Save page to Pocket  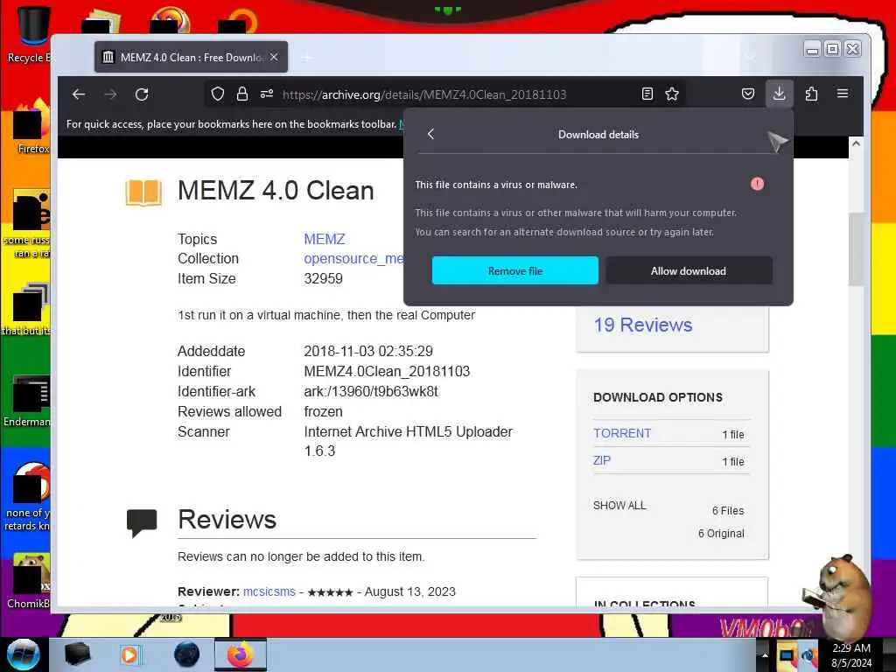pyautogui.click(x=747, y=94)
